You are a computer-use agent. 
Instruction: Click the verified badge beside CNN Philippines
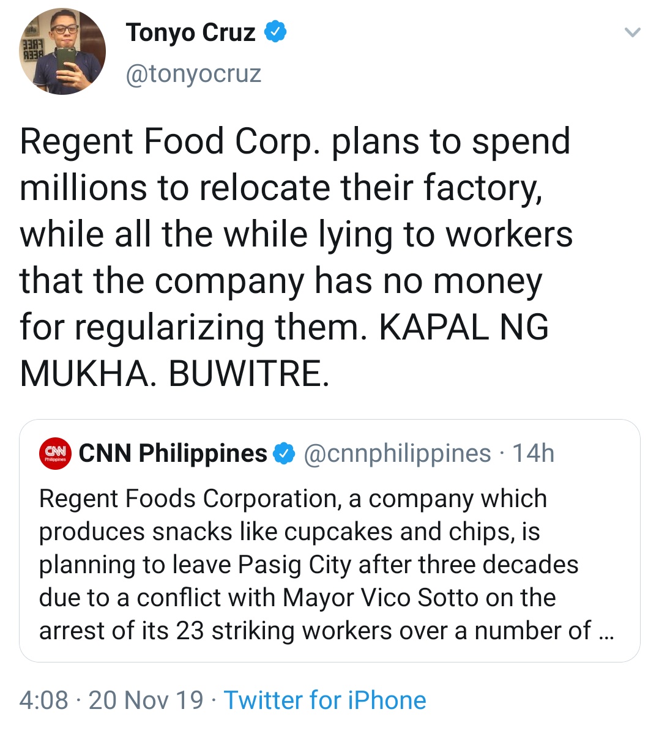pyautogui.click(x=284, y=454)
